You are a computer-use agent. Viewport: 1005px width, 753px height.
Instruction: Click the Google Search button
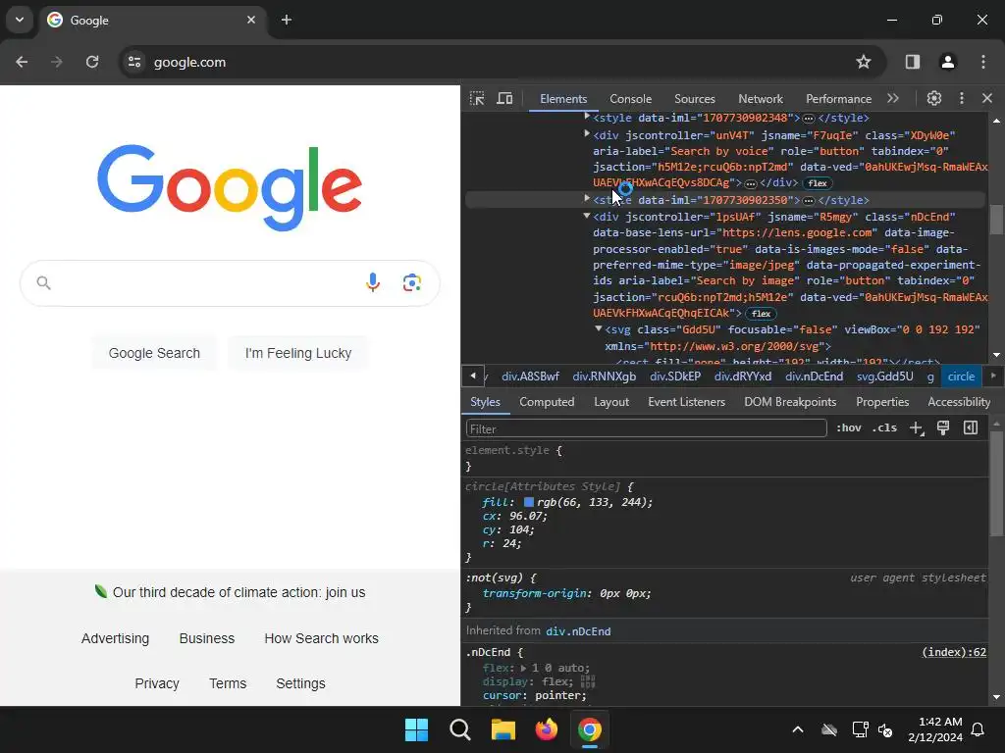tap(154, 353)
